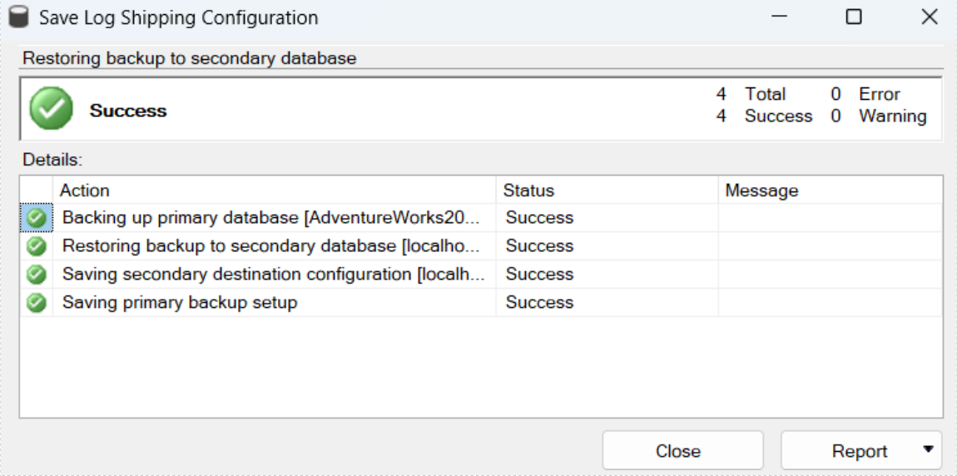The image size is (957, 476).
Task: Click the empty Message cell of the Backing up primary database row
Action: point(829,218)
